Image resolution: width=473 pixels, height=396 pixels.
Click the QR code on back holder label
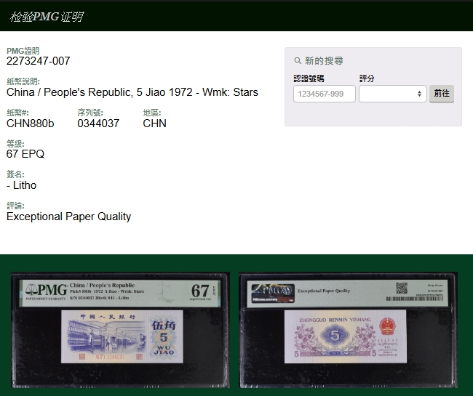click(401, 288)
